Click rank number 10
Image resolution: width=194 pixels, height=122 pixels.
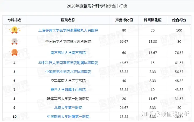[15, 117]
